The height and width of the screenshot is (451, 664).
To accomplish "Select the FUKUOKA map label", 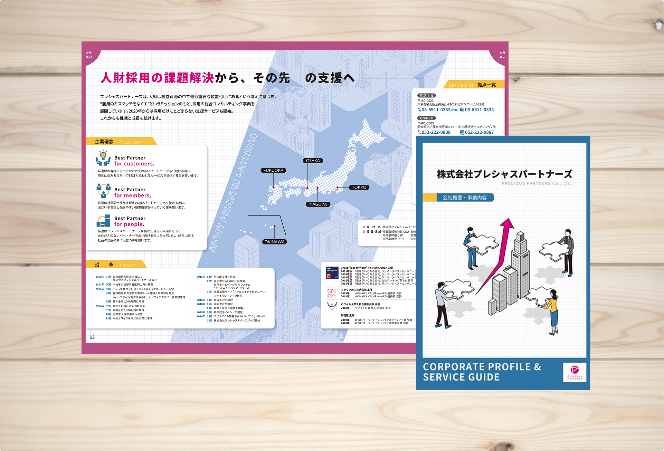I will pyautogui.click(x=273, y=170).
